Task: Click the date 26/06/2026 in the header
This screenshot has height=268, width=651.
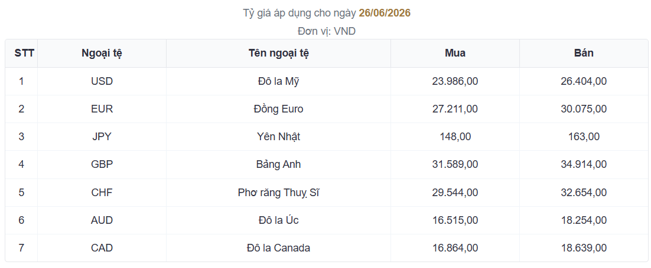Action: coord(385,13)
